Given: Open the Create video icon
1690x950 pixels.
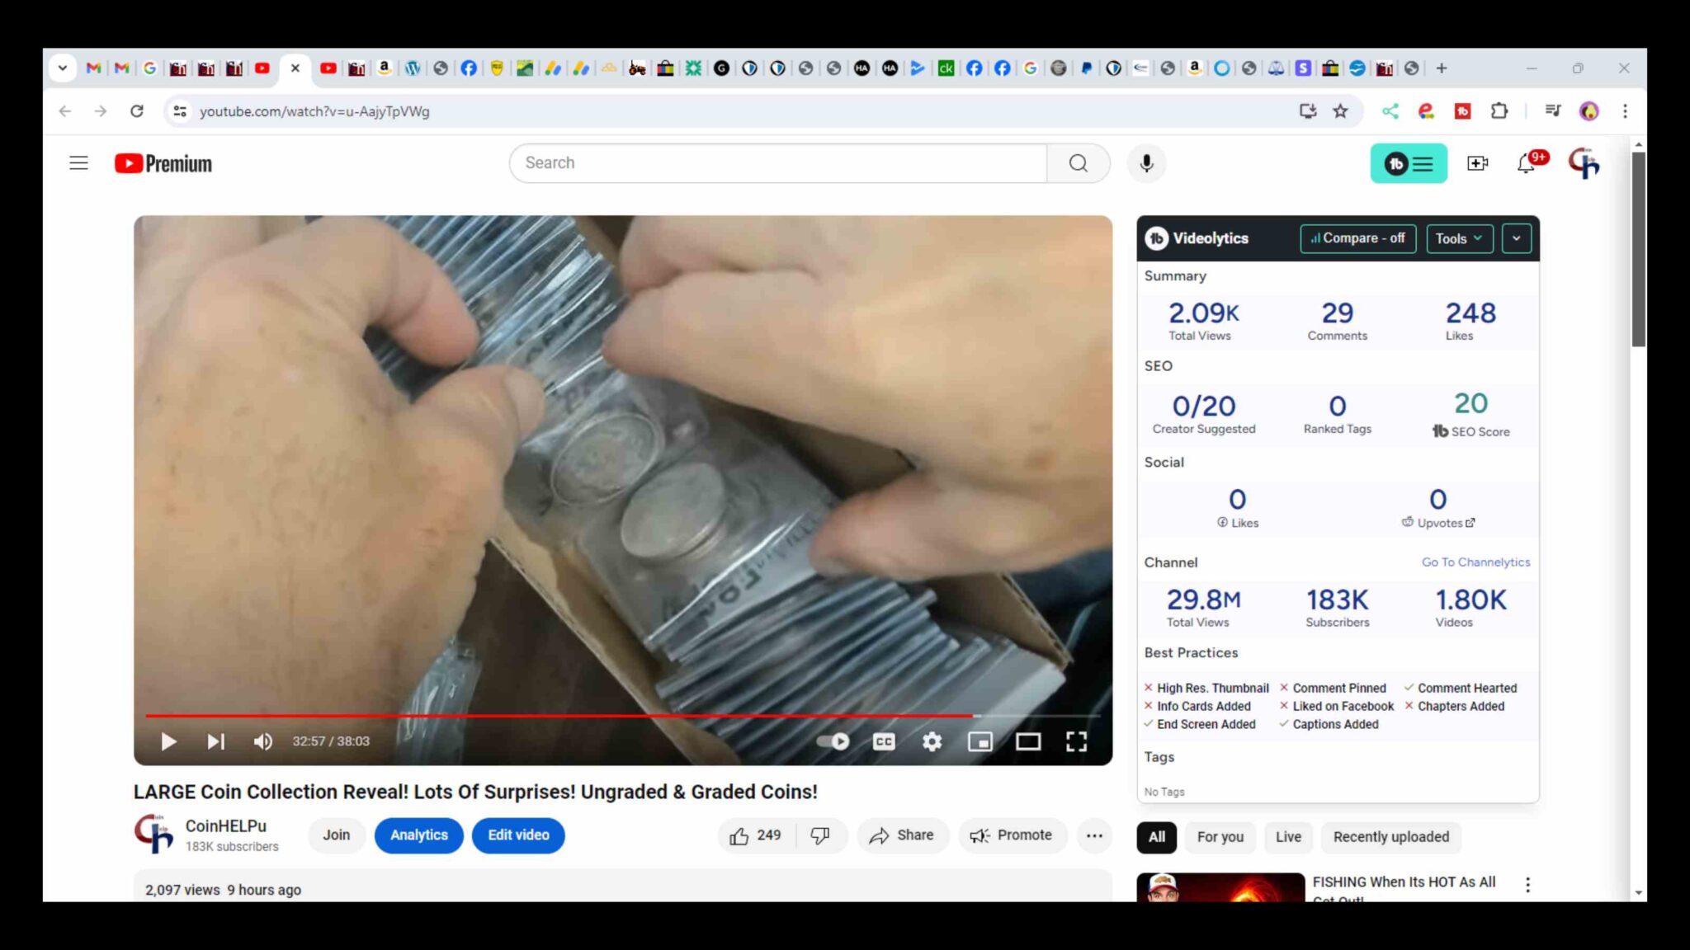Looking at the screenshot, I should coord(1477,163).
